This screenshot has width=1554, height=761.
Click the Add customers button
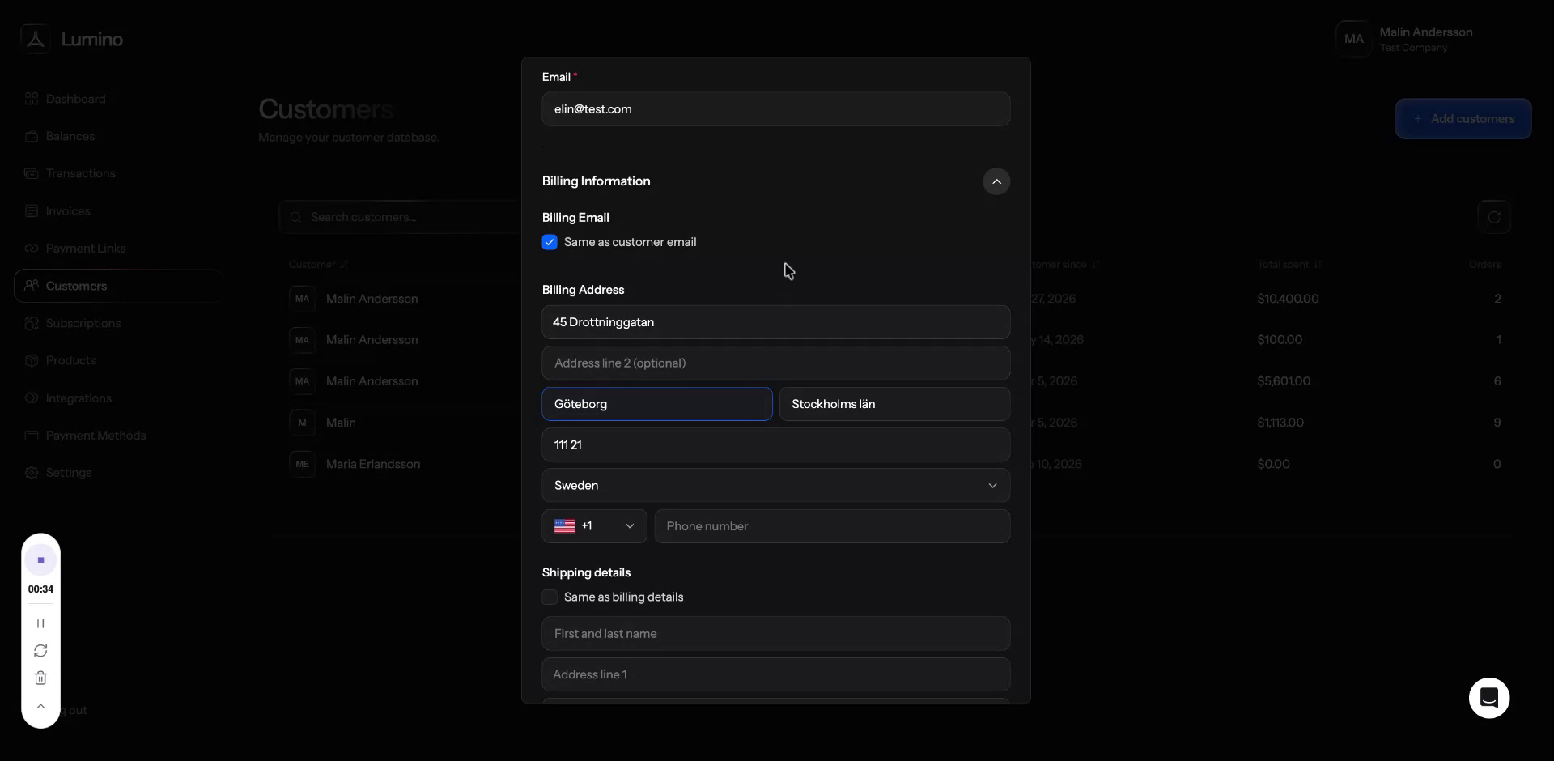click(x=1463, y=119)
